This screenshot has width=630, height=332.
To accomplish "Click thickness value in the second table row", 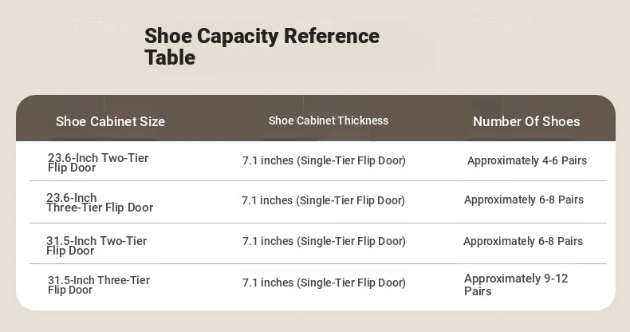I will pos(323,200).
